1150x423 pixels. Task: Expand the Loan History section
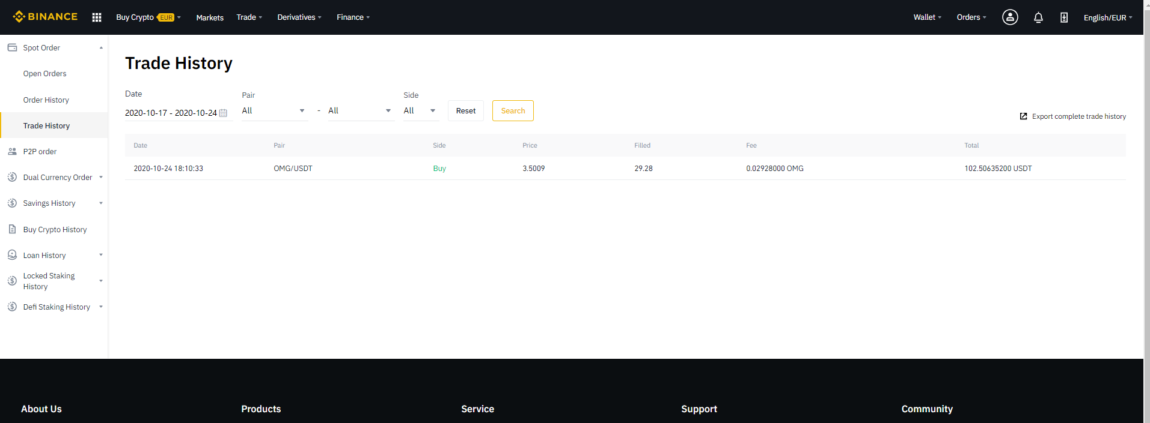(x=101, y=255)
